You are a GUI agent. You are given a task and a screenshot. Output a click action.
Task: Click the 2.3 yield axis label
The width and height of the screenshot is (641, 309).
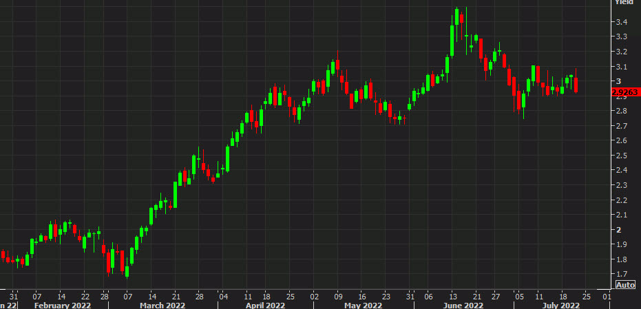tap(622, 185)
